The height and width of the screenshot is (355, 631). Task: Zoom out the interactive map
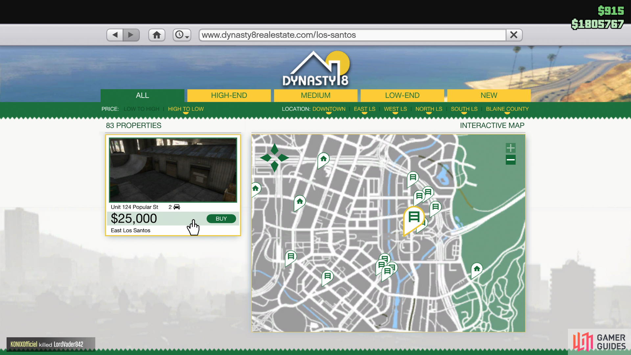[x=510, y=160]
